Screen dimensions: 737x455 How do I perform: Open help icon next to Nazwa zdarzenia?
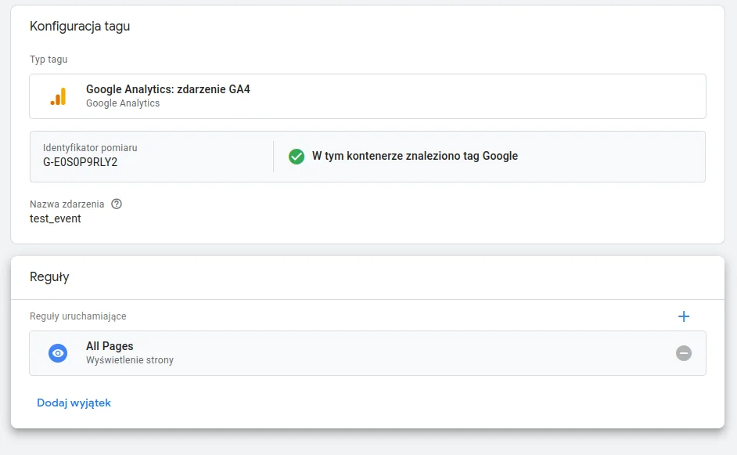(117, 204)
